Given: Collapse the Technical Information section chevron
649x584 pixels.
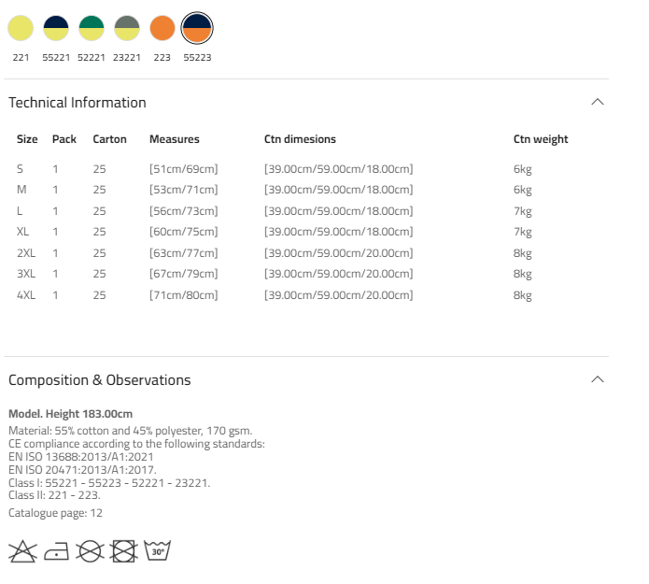Looking at the screenshot, I should coord(598,102).
